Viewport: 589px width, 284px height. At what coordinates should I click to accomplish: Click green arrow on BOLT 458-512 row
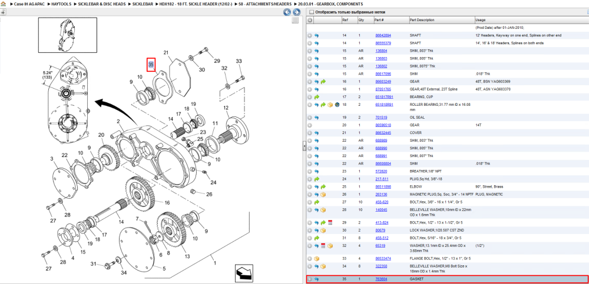coord(316,238)
